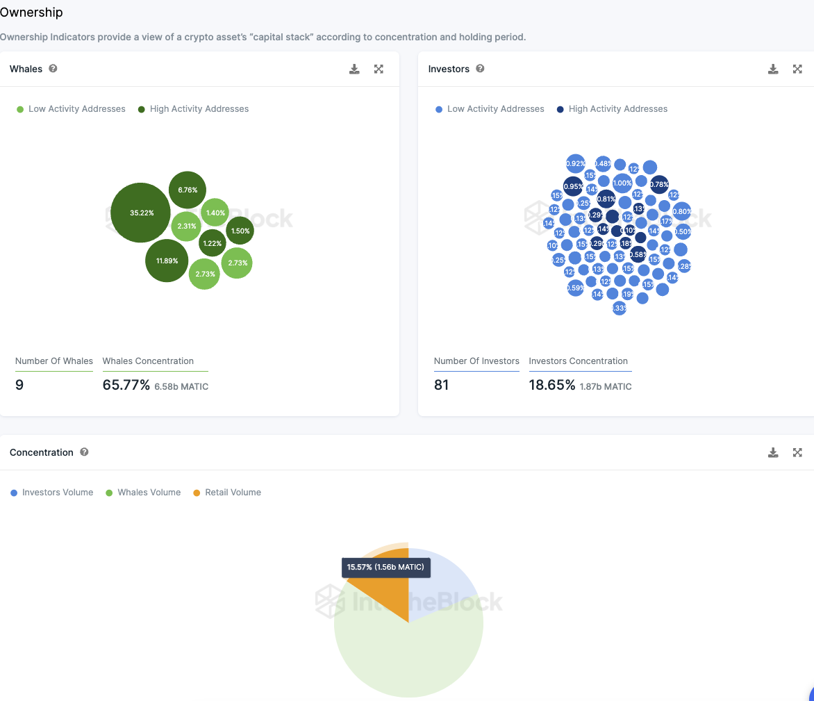The width and height of the screenshot is (814, 701).
Task: Toggle Whales Volume legend item
Action: (143, 493)
